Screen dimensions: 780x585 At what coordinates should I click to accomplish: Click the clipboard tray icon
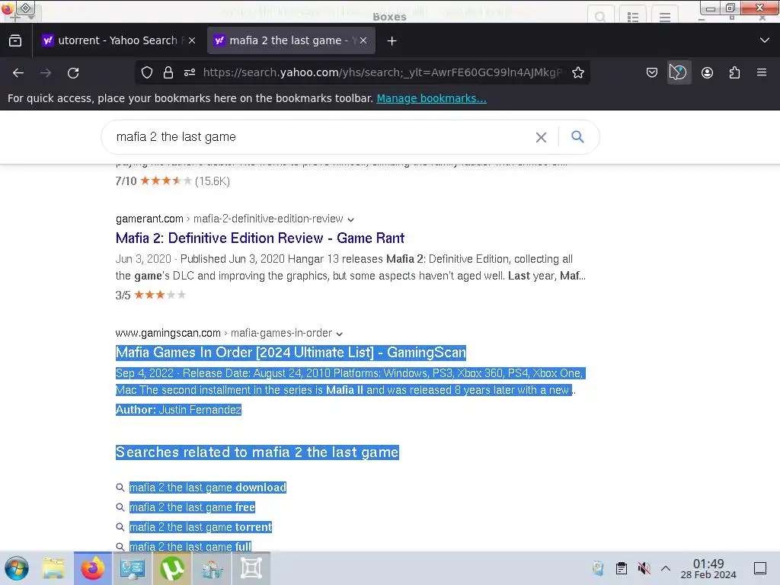pos(622,568)
